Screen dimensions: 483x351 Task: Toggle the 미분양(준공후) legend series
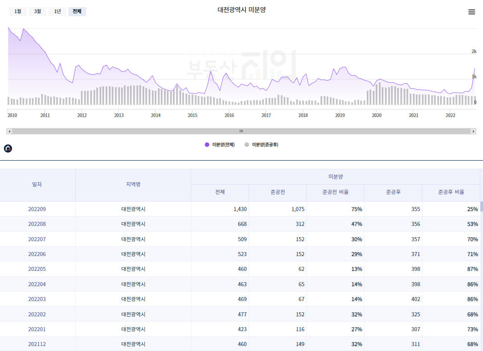[261, 144]
